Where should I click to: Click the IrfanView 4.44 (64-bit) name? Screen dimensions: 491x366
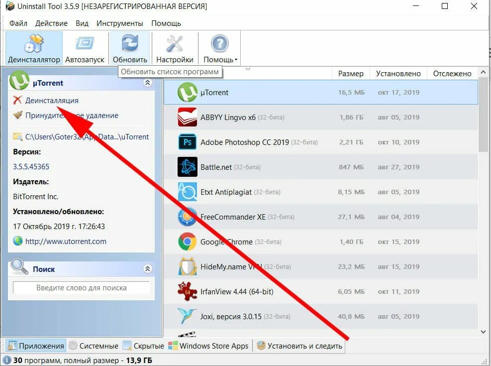coord(237,292)
